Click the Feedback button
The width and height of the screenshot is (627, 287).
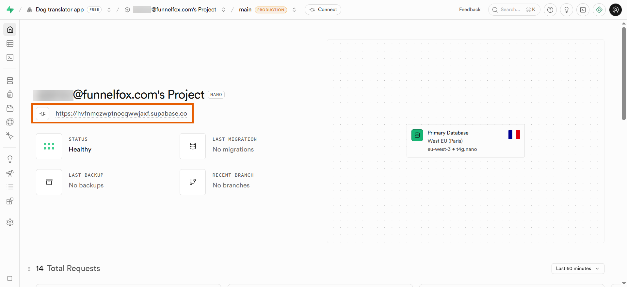click(x=470, y=10)
